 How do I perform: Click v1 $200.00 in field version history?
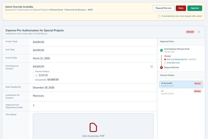[41, 75]
